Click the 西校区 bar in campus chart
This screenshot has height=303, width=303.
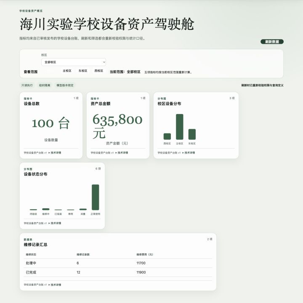(167, 136)
